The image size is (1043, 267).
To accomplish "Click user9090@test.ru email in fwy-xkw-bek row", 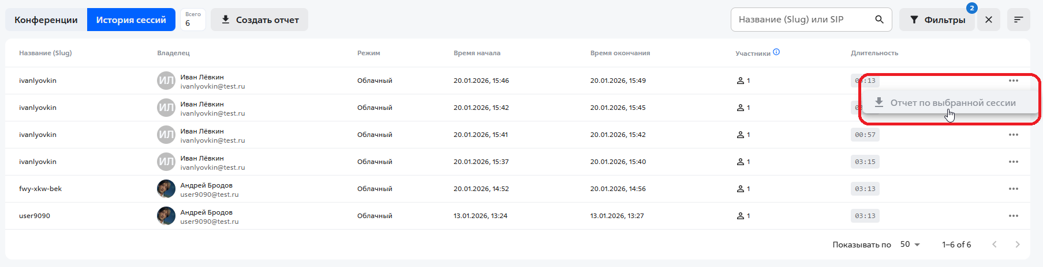I will pos(210,194).
